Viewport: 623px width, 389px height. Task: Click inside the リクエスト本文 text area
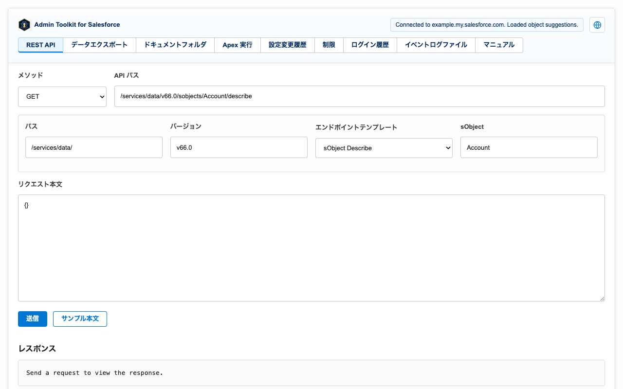(x=311, y=248)
